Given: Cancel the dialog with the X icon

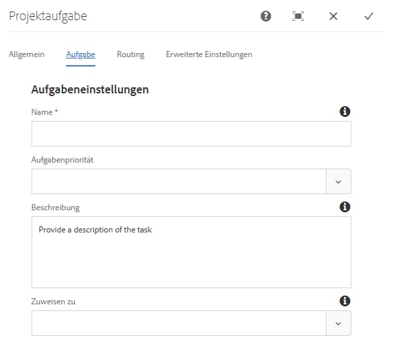Looking at the screenshot, I should pos(333,16).
